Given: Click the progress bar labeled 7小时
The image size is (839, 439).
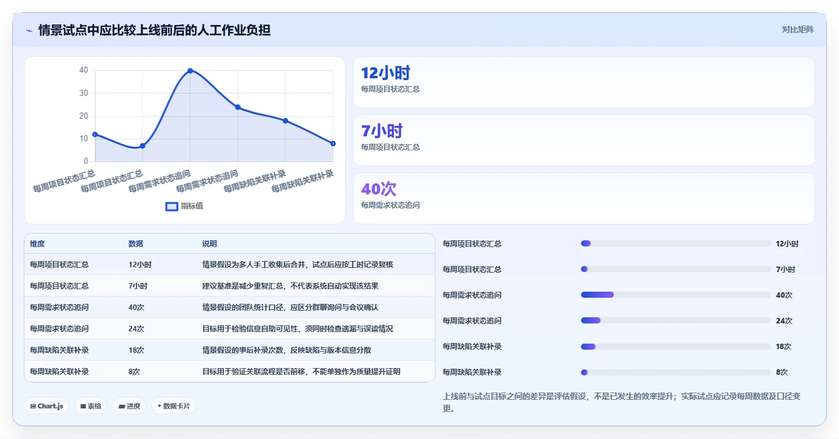Looking at the screenshot, I should [676, 269].
